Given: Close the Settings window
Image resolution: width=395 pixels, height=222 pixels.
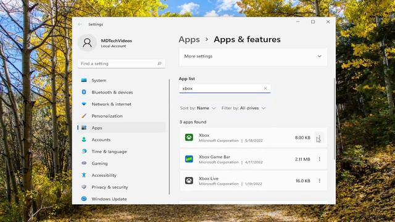Looking at the screenshot, I should tap(328, 22).
